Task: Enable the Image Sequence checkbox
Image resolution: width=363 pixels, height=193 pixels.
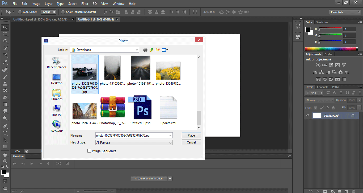Action: pyautogui.click(x=89, y=151)
